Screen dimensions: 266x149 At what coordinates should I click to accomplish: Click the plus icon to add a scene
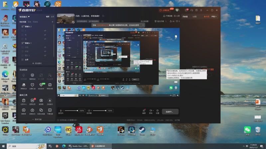pos(53,22)
